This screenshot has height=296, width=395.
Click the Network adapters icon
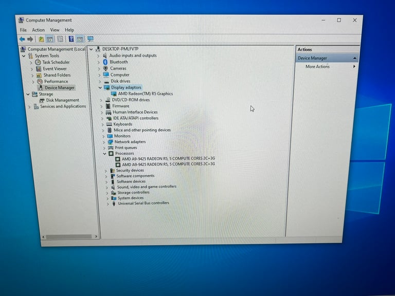(111, 142)
